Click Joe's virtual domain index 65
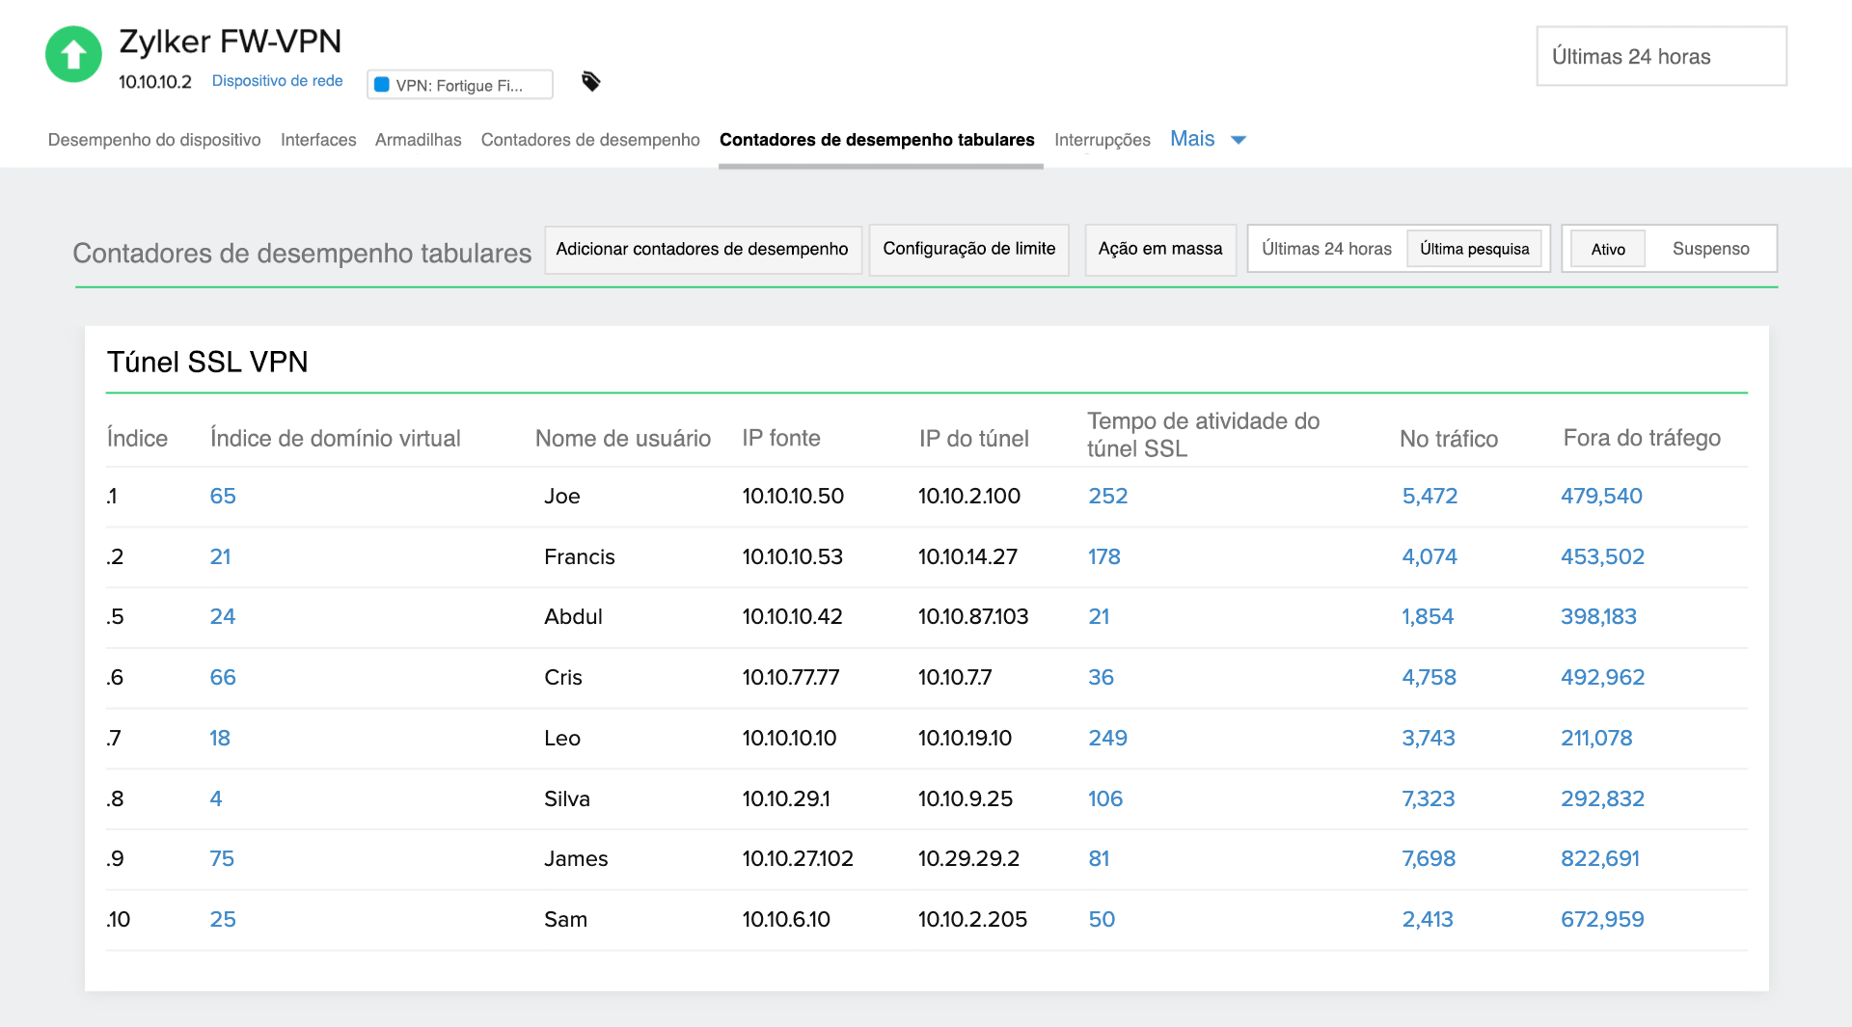Screen dimensions: 1852x1027 tap(223, 497)
